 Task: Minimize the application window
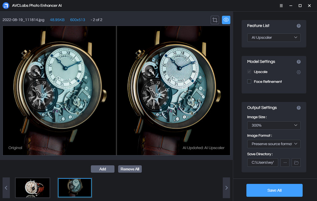point(291,6)
